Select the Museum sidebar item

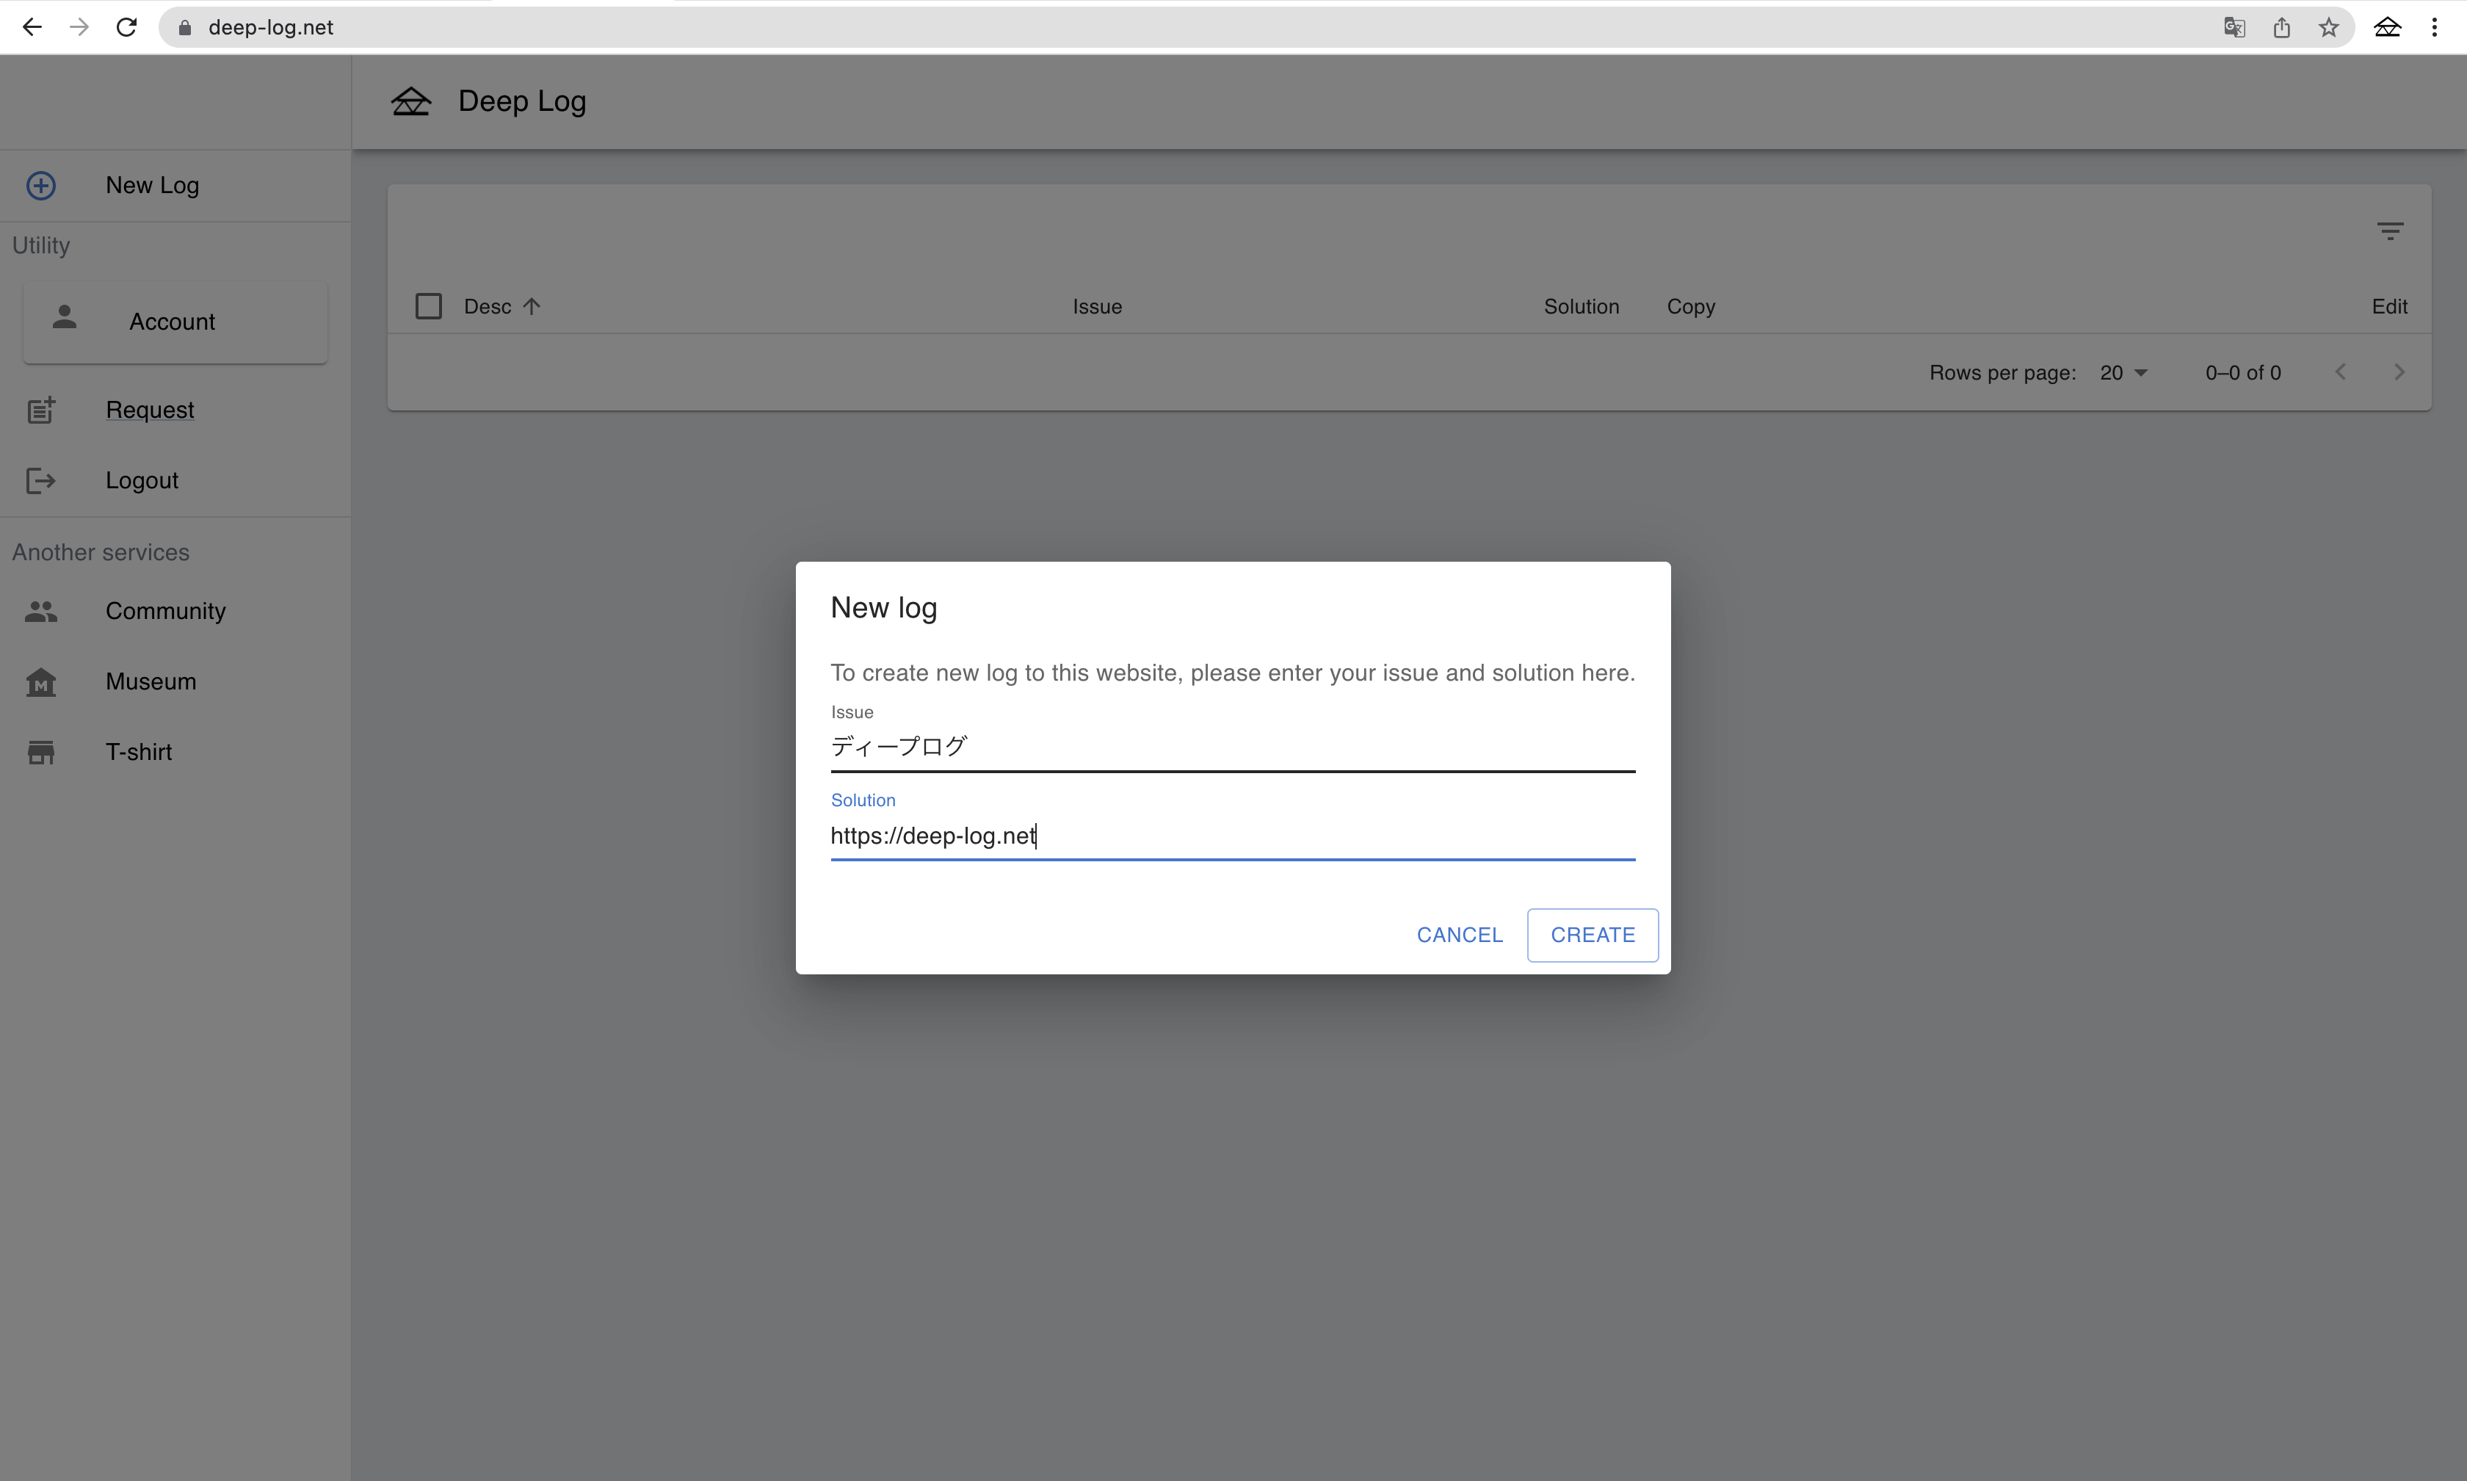pos(151,681)
